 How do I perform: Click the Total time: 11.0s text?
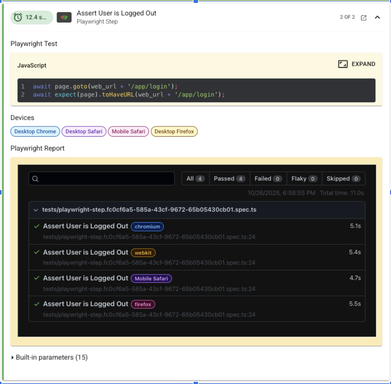342,193
